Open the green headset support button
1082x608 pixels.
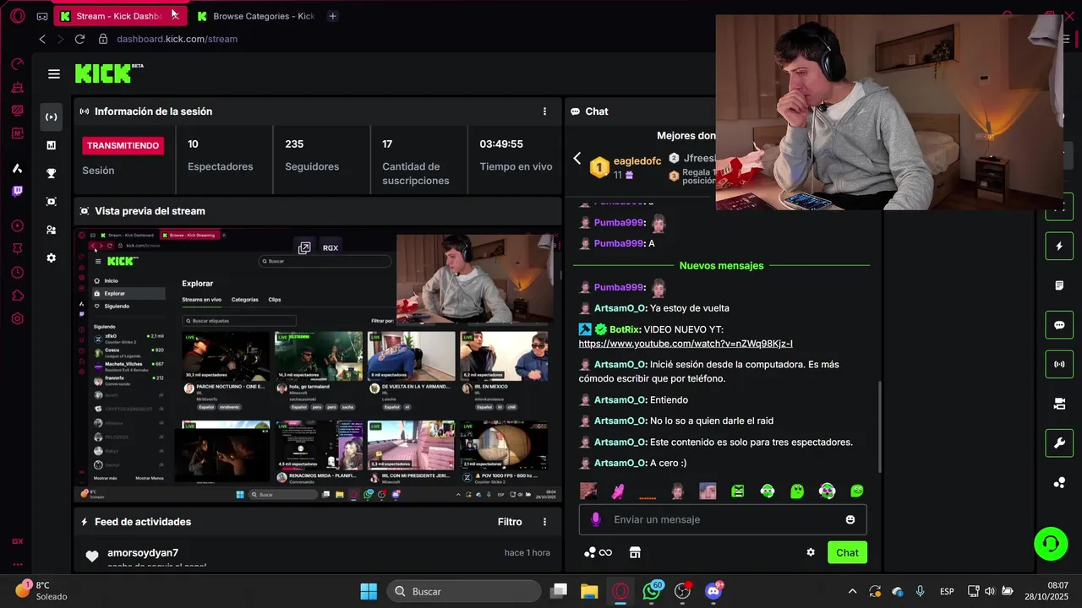(1051, 544)
